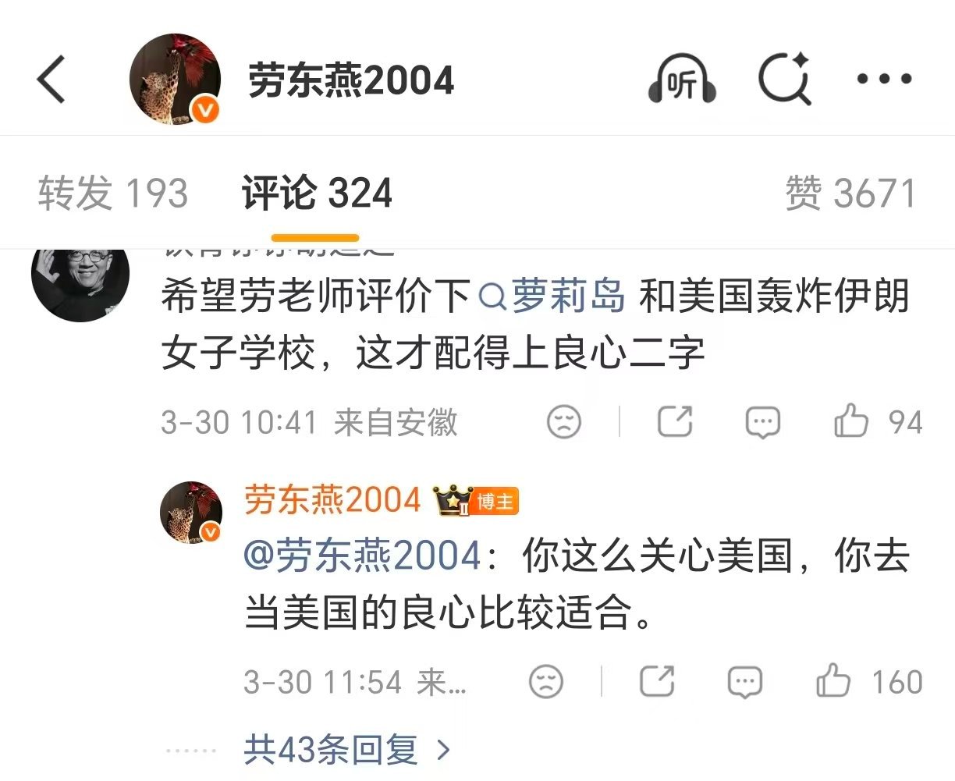Switch to 转发 193 tab
The image size is (955, 781).
click(113, 193)
